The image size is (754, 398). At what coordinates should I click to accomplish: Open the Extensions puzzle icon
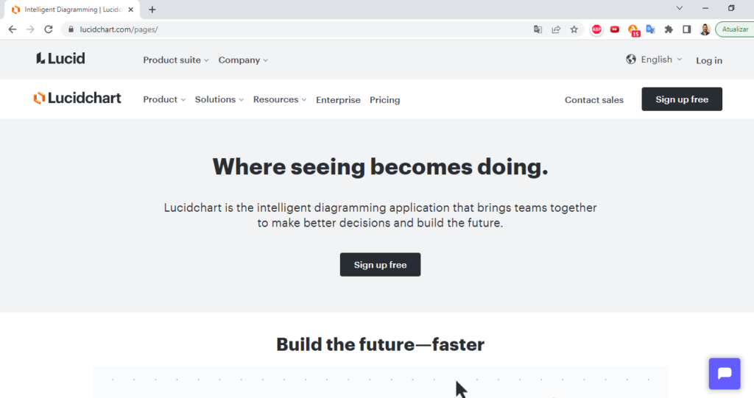coord(669,29)
